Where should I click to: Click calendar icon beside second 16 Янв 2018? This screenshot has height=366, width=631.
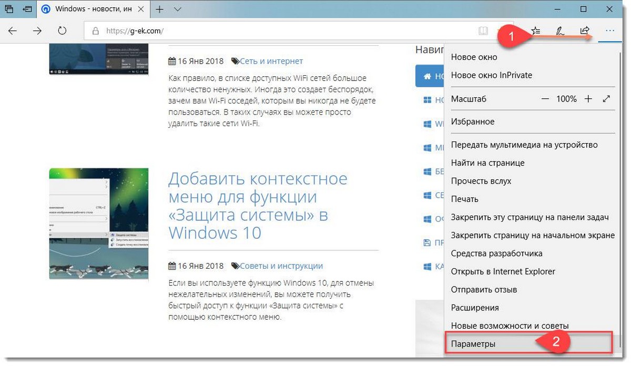171,266
